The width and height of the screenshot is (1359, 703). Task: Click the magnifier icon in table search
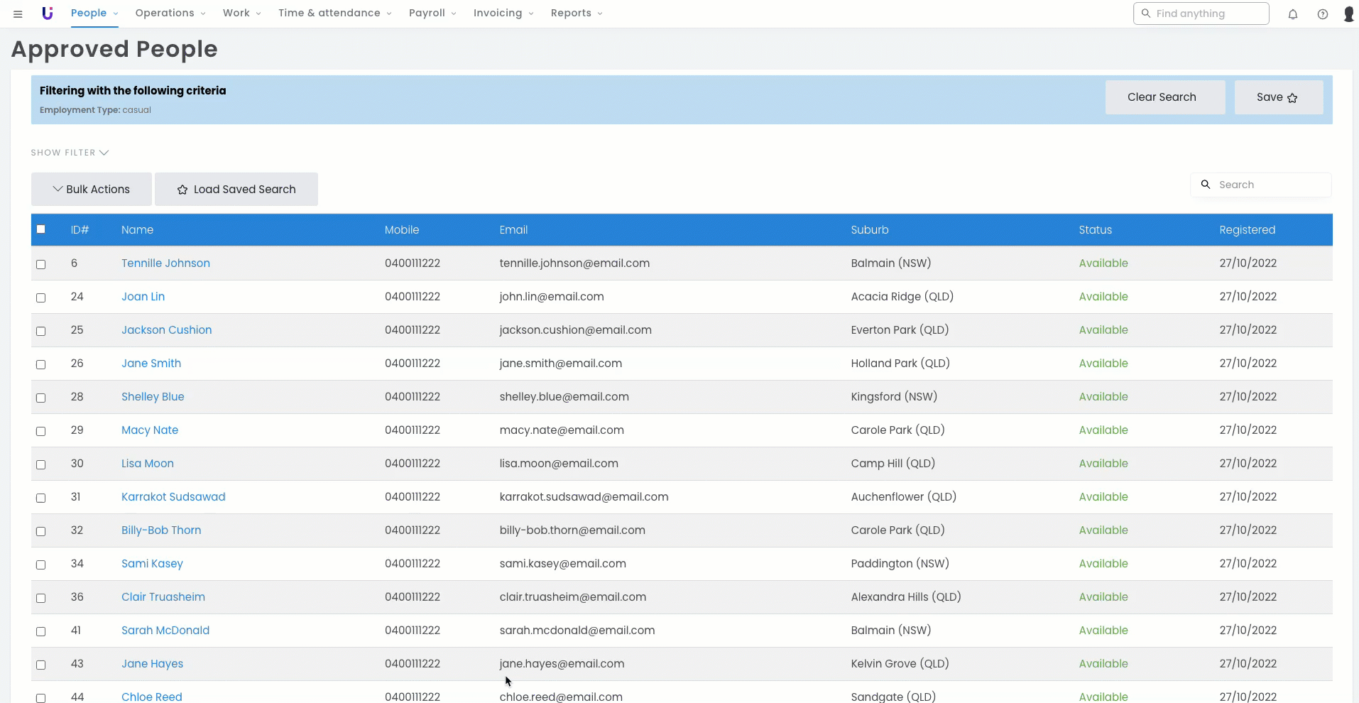(1205, 185)
